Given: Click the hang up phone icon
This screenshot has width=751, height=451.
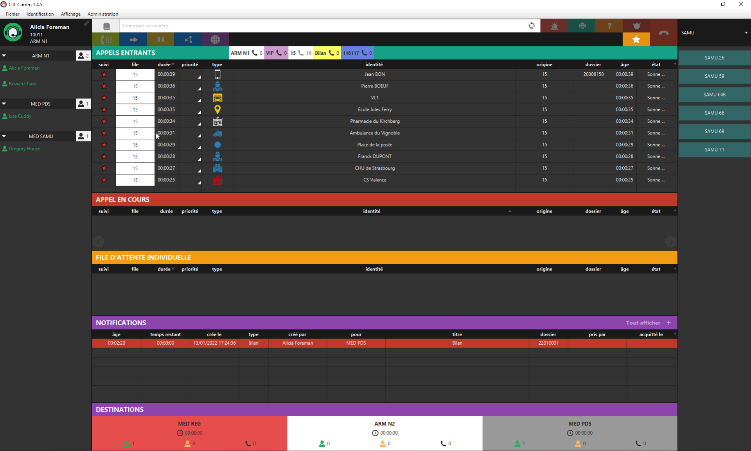Looking at the screenshot, I should [663, 33].
